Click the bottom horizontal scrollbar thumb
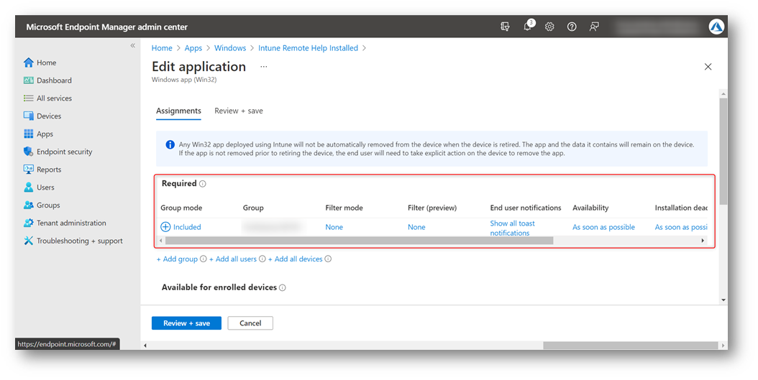 pyautogui.click(x=631, y=346)
